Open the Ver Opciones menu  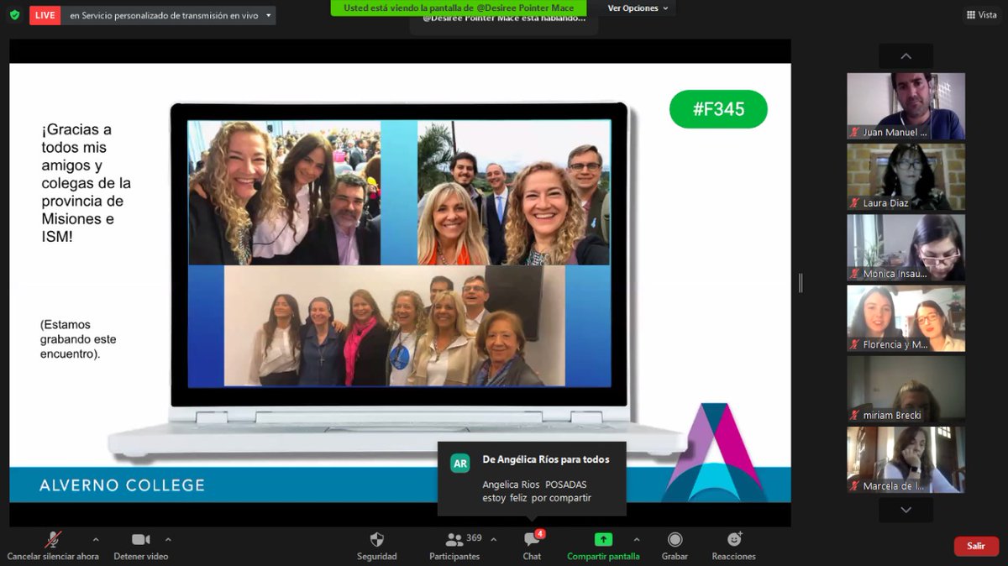638,8
